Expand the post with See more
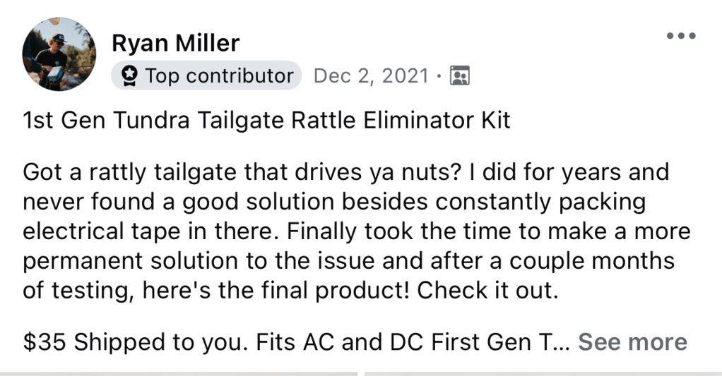 click(632, 342)
